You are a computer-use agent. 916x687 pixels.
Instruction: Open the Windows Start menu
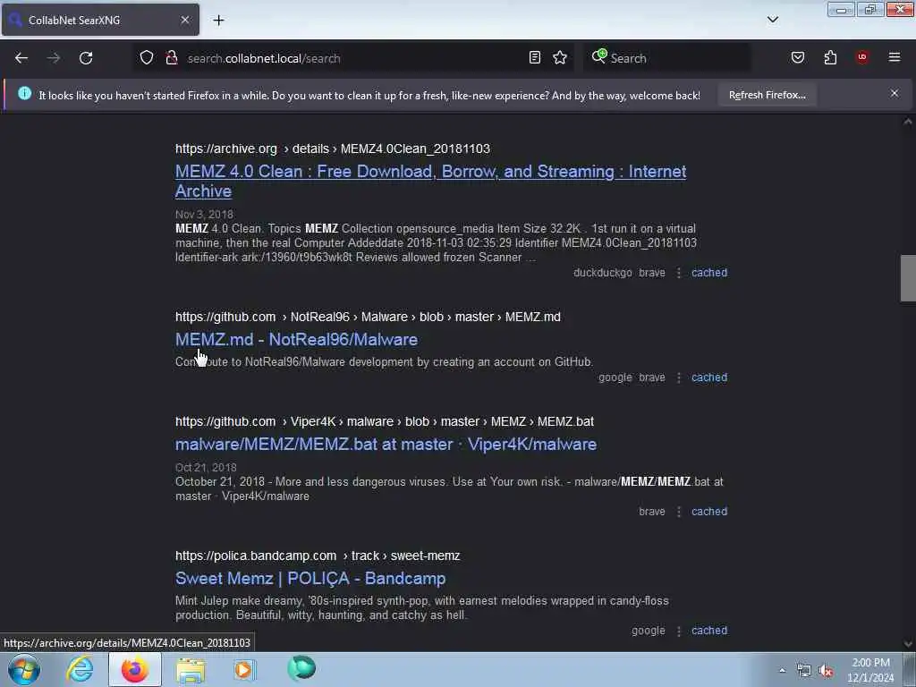(24, 670)
